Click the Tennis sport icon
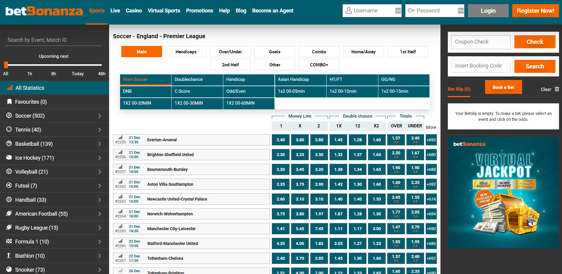 point(9,129)
